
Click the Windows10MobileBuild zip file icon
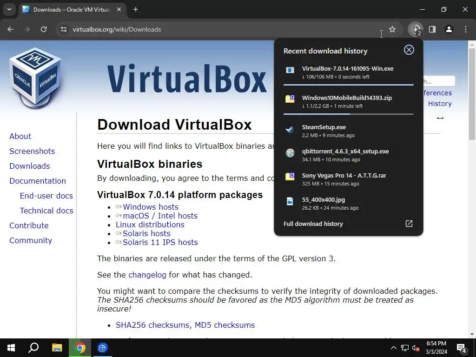290,99
